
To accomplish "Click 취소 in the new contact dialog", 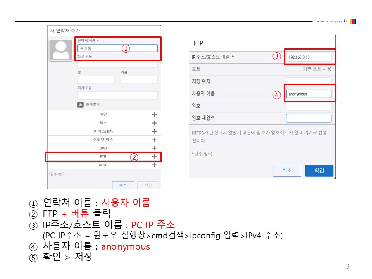I will 123,185.
